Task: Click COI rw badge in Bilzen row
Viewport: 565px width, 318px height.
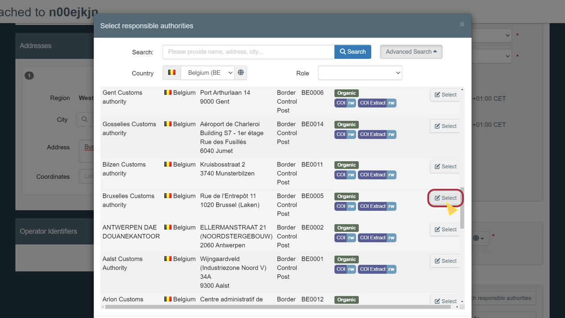Action: (x=345, y=175)
